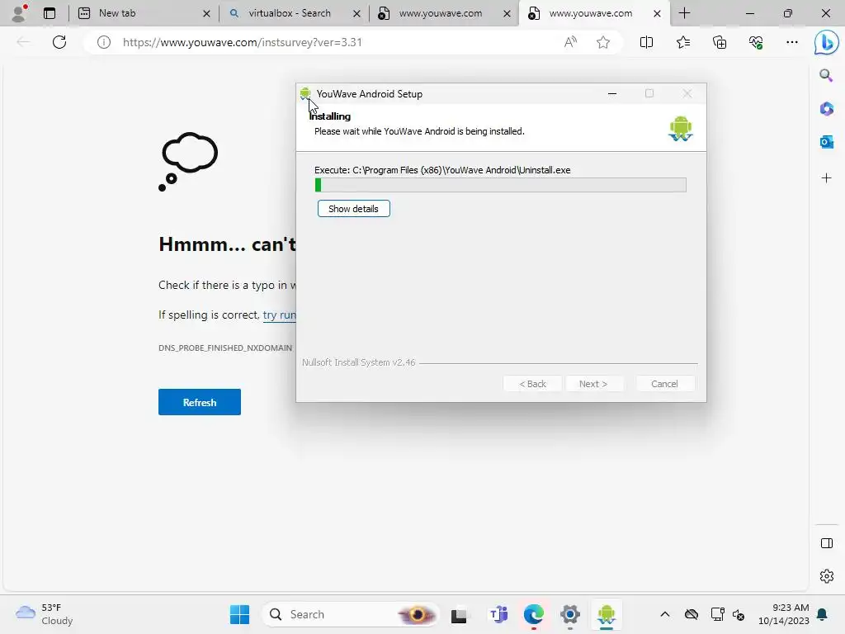This screenshot has height=634, width=845.
Task: Open sidebar search icon
Action: click(826, 75)
